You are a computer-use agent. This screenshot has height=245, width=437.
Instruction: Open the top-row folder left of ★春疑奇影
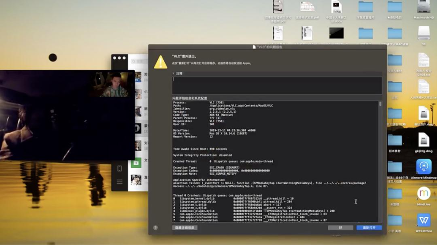click(366, 7)
